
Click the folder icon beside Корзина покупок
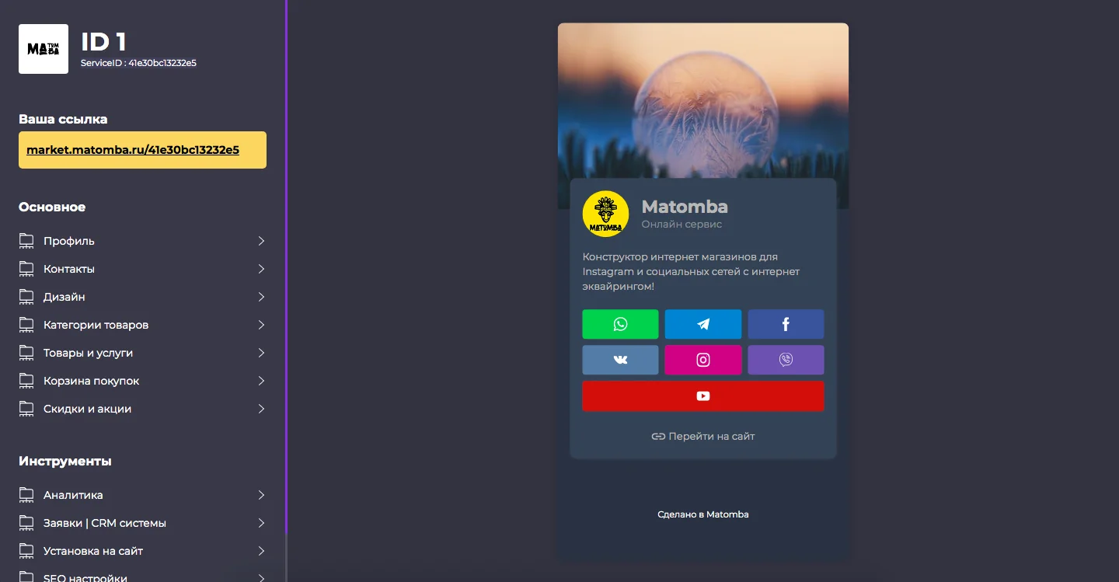click(27, 381)
